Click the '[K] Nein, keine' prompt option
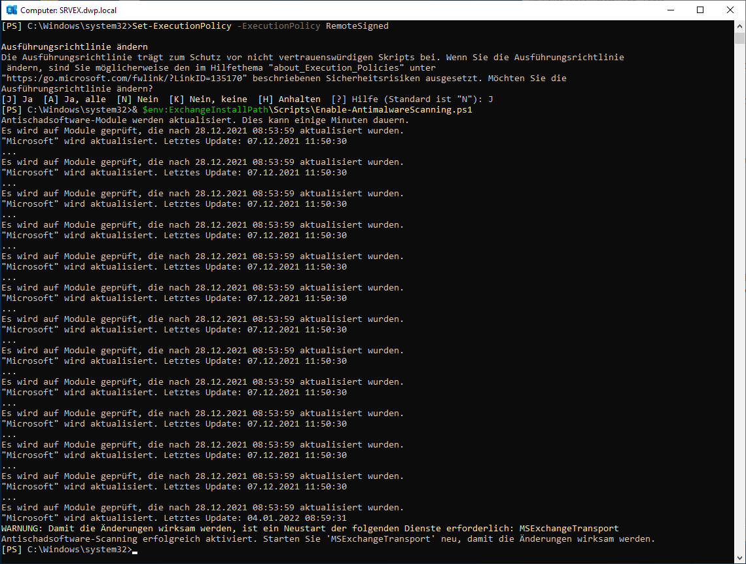This screenshot has height=564, width=746. [208, 99]
